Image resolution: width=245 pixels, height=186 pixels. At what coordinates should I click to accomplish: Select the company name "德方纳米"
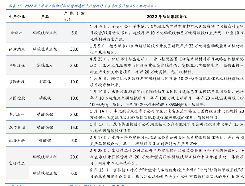(17, 49)
